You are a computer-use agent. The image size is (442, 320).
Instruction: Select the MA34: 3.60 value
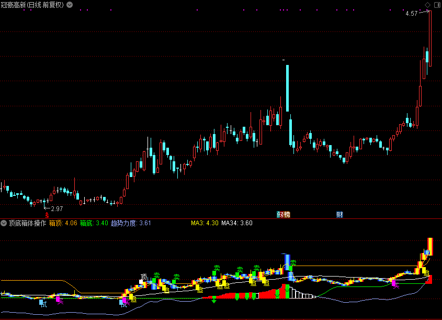coord(237,223)
